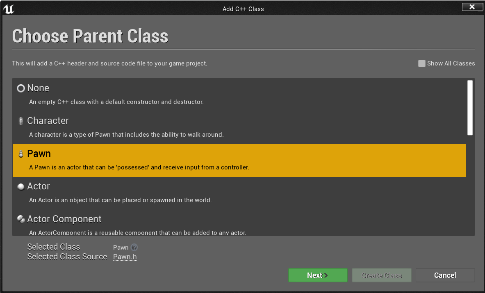
Task: Select None as the parent class
Action: point(239,95)
